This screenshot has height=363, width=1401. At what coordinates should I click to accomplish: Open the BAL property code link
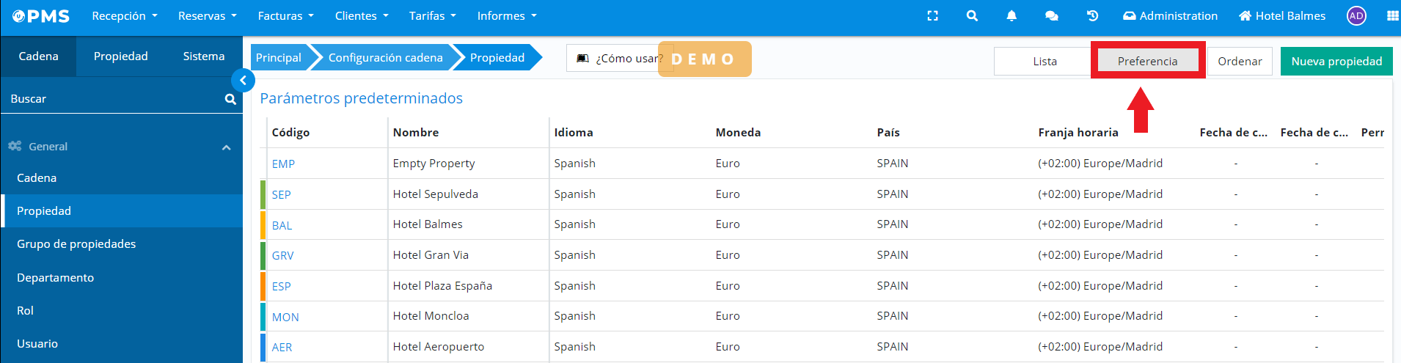click(282, 226)
